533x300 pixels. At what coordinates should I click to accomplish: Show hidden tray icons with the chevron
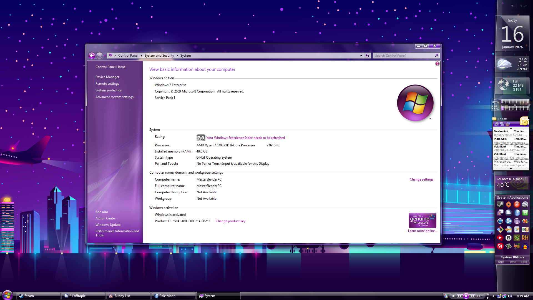pyautogui.click(x=493, y=296)
